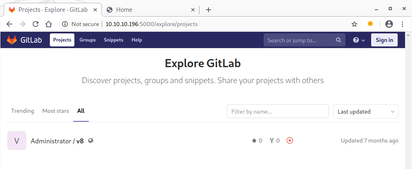Bookmark this page with the star icon
The height and width of the screenshot is (169, 412).
pos(354,24)
